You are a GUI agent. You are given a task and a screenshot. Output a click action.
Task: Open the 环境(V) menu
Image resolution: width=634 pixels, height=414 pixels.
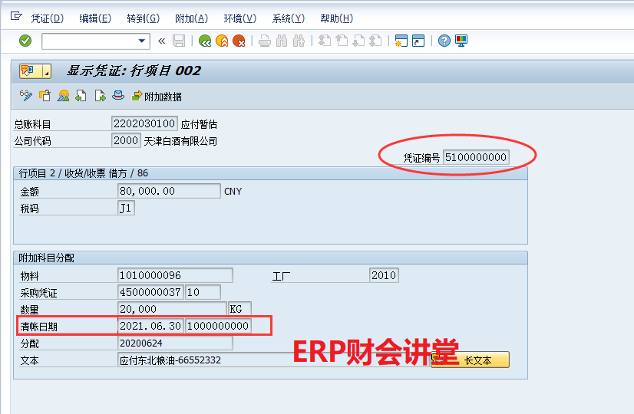pos(239,18)
